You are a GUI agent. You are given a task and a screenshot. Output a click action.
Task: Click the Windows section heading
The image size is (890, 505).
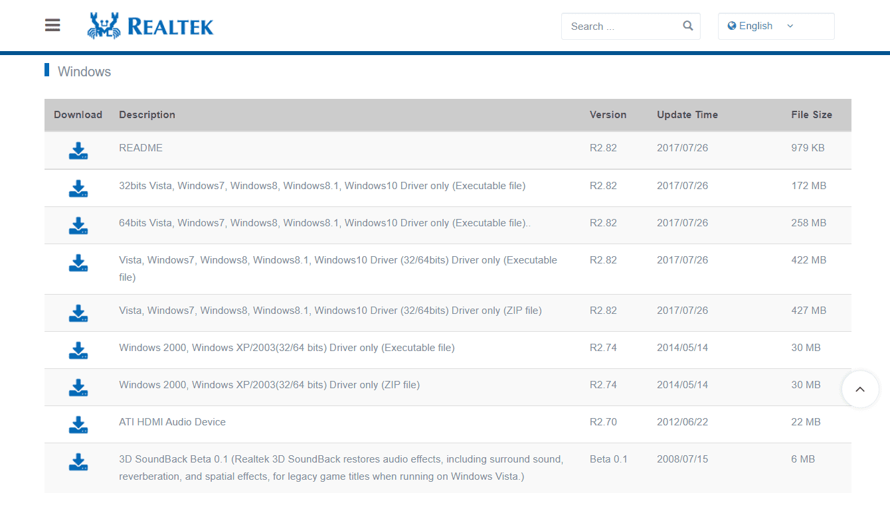[x=84, y=71]
